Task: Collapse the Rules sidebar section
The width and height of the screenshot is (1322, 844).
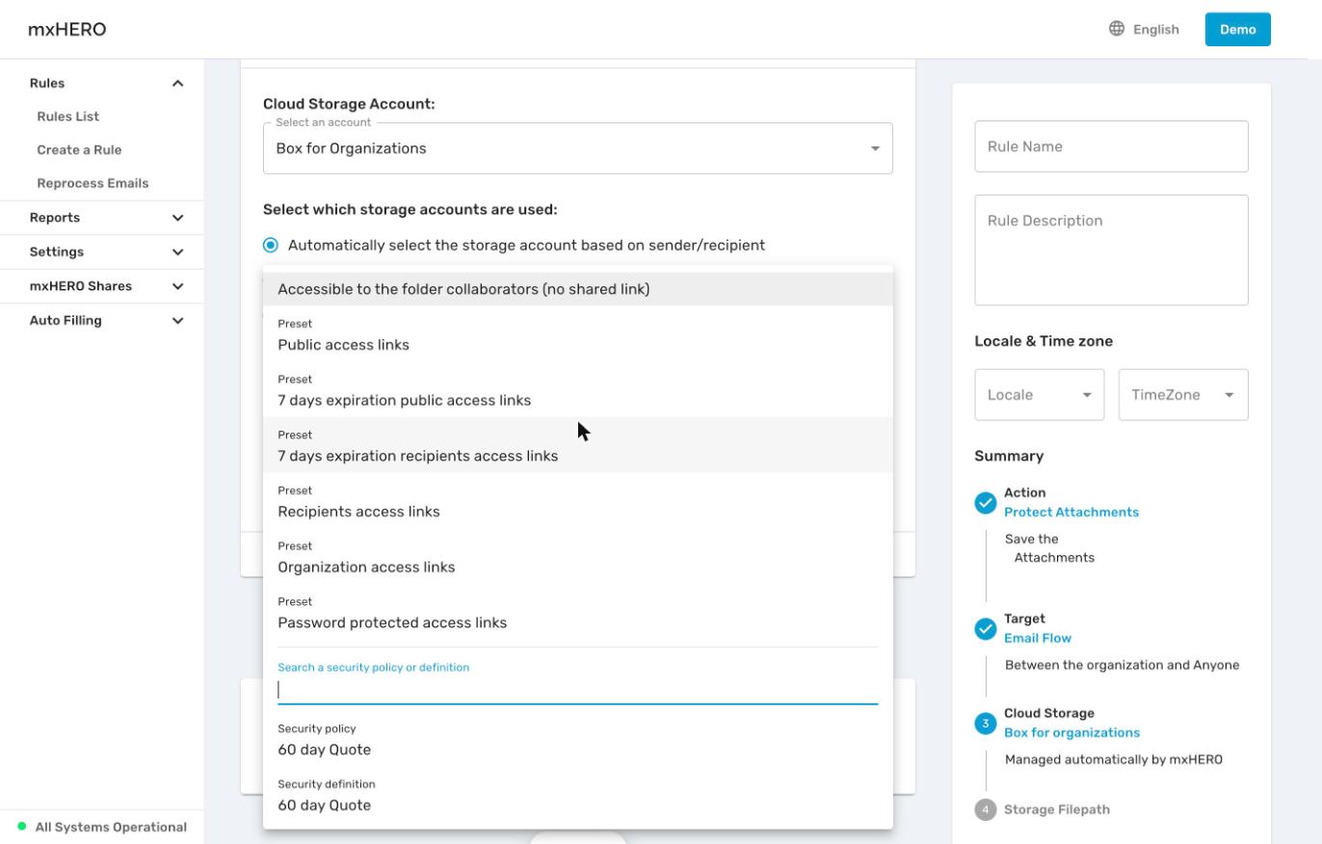Action: [x=177, y=84]
